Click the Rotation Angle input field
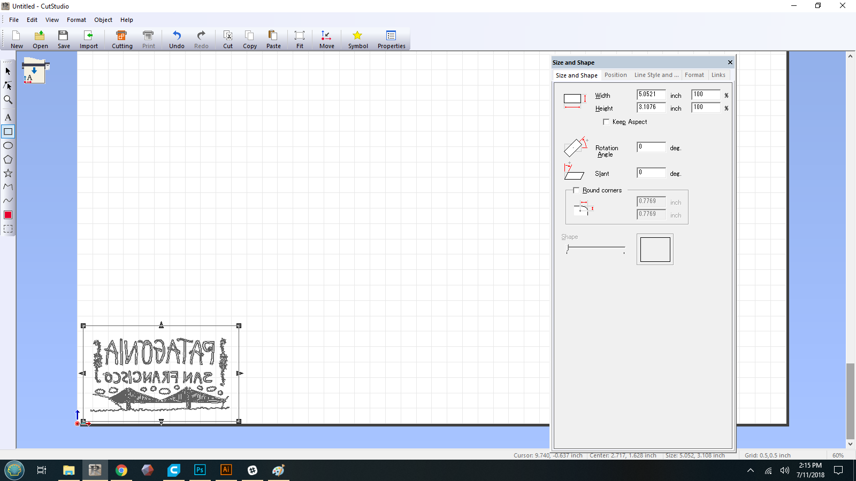856x481 pixels. coord(651,147)
